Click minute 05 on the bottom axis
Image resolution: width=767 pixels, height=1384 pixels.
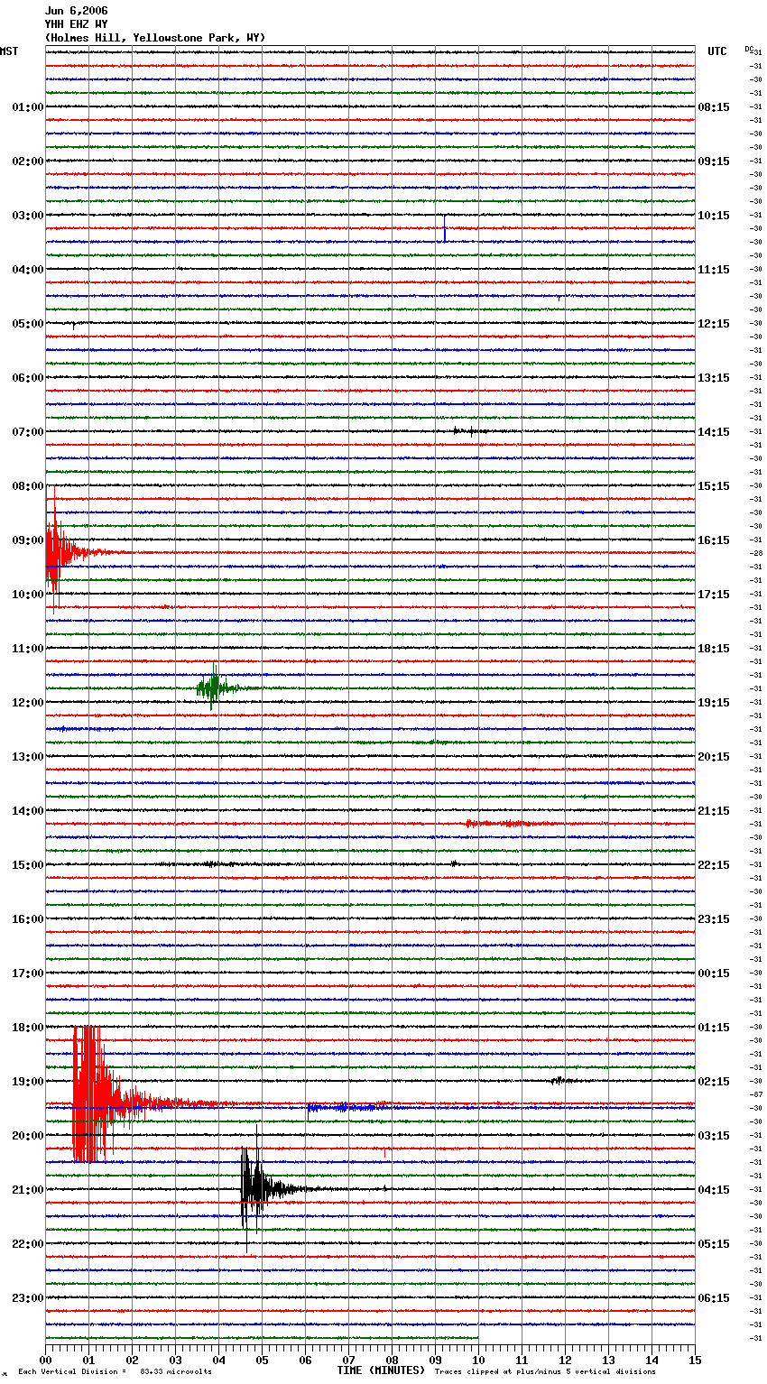point(262,1360)
